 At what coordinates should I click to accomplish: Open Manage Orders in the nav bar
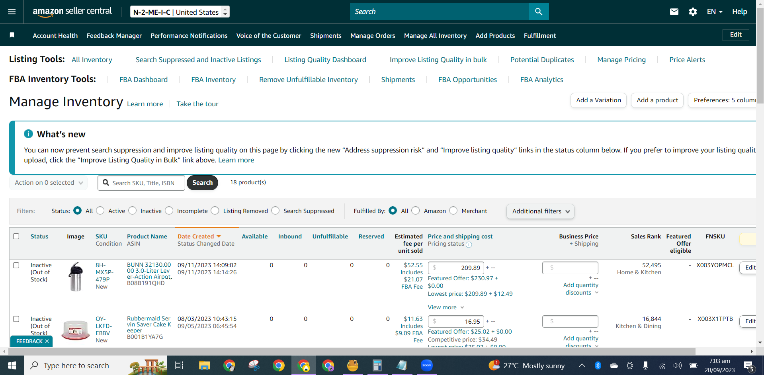tap(373, 35)
